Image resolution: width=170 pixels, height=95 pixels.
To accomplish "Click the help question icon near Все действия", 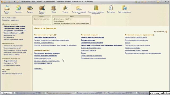I will click(x=167, y=32).
